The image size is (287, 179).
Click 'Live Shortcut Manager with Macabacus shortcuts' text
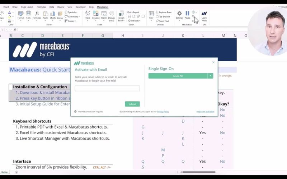(x=65, y=139)
